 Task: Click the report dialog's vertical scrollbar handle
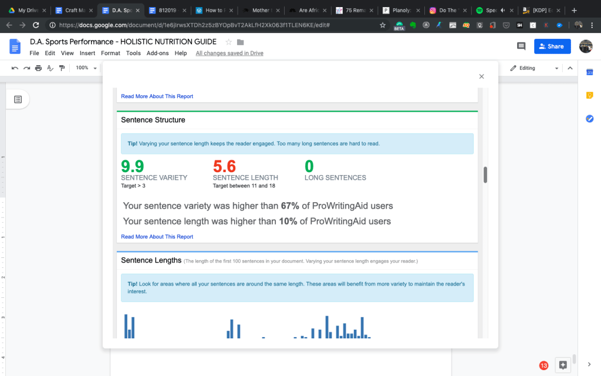485,175
